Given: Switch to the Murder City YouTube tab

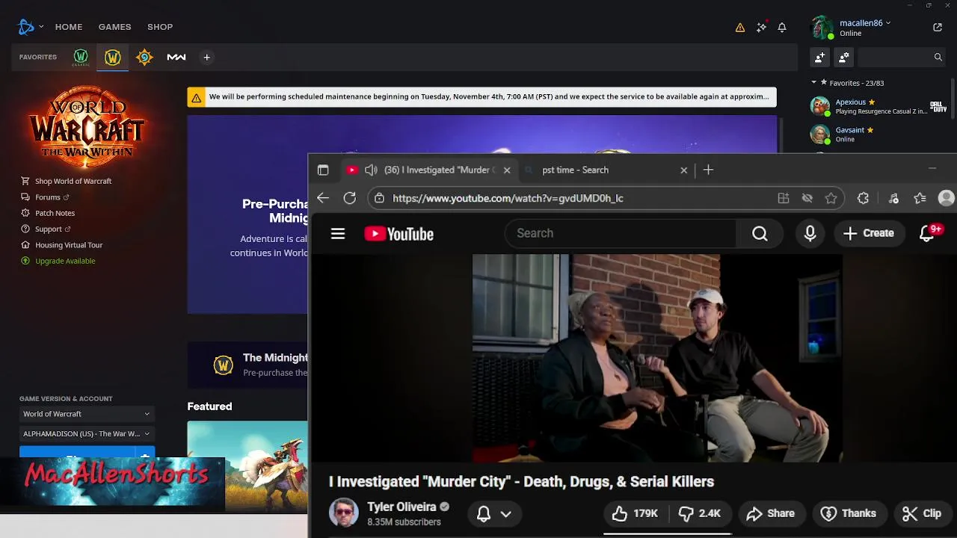Looking at the screenshot, I should [431, 170].
